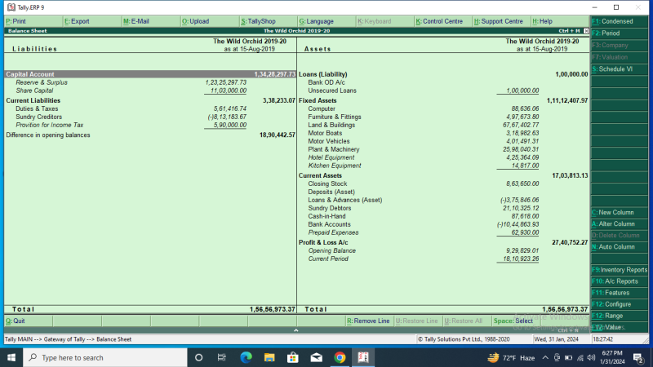Select Capital Account row

tap(150, 74)
